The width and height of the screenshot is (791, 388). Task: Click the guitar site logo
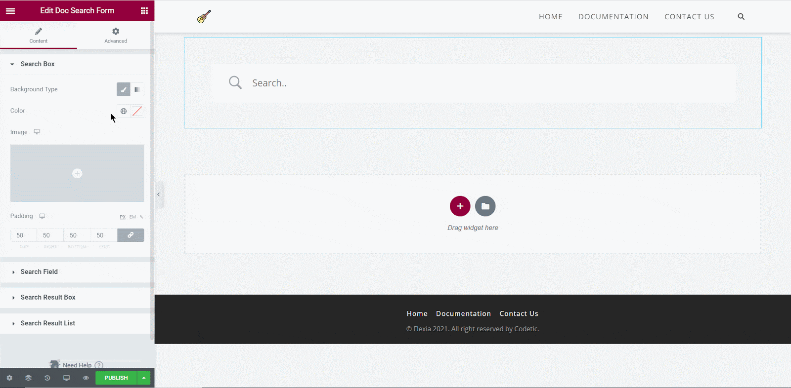click(x=204, y=17)
